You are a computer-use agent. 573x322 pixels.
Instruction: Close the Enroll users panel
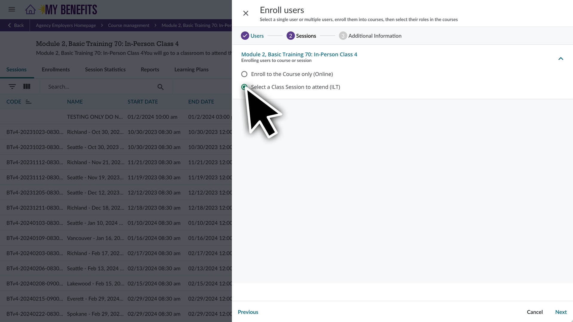(246, 13)
